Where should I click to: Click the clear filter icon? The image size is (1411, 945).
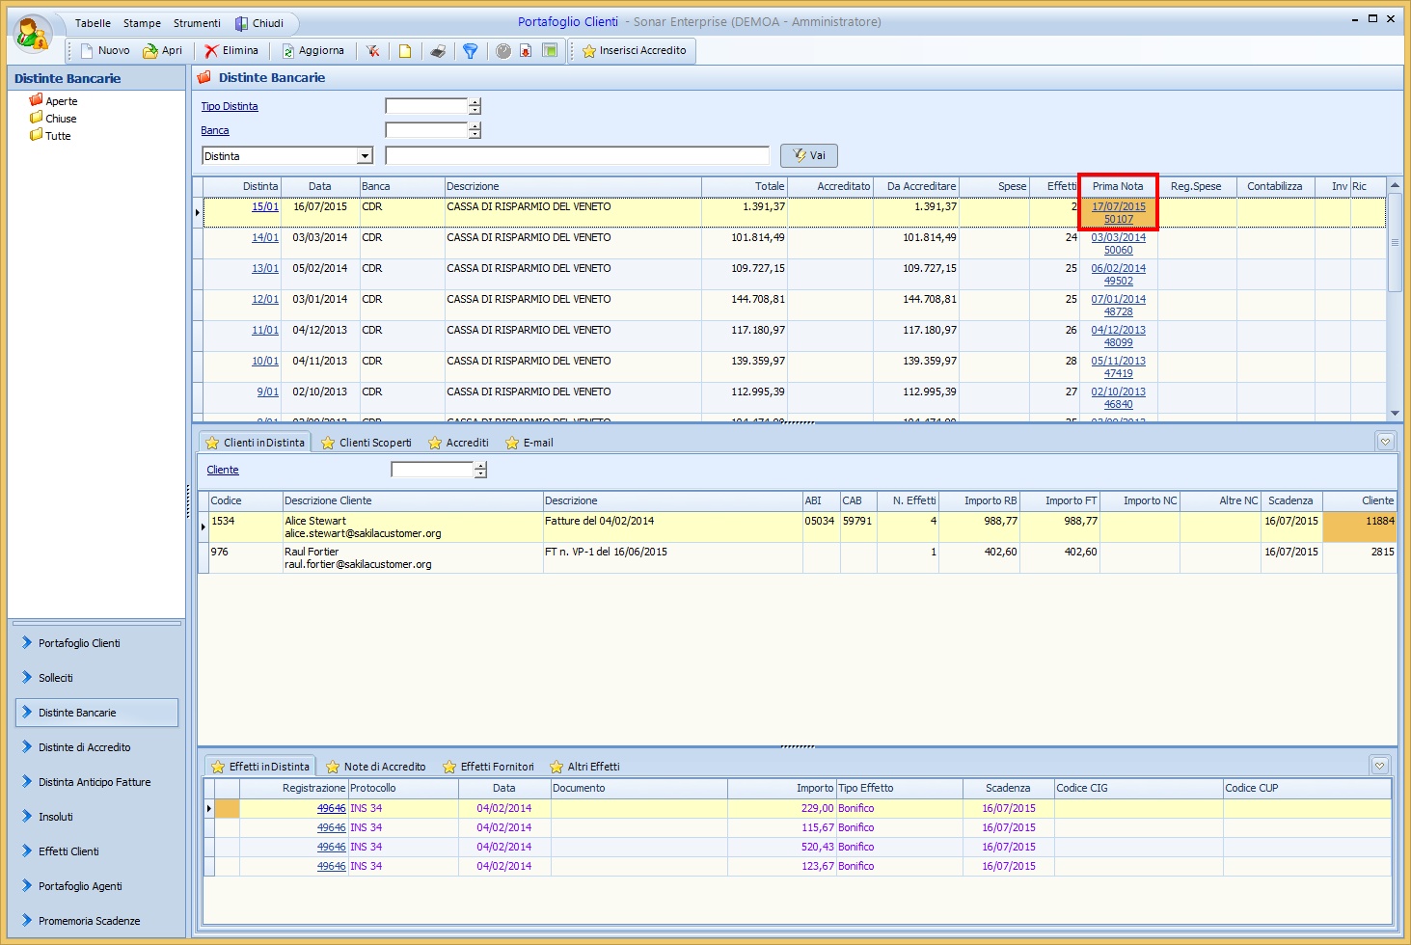coord(372,51)
